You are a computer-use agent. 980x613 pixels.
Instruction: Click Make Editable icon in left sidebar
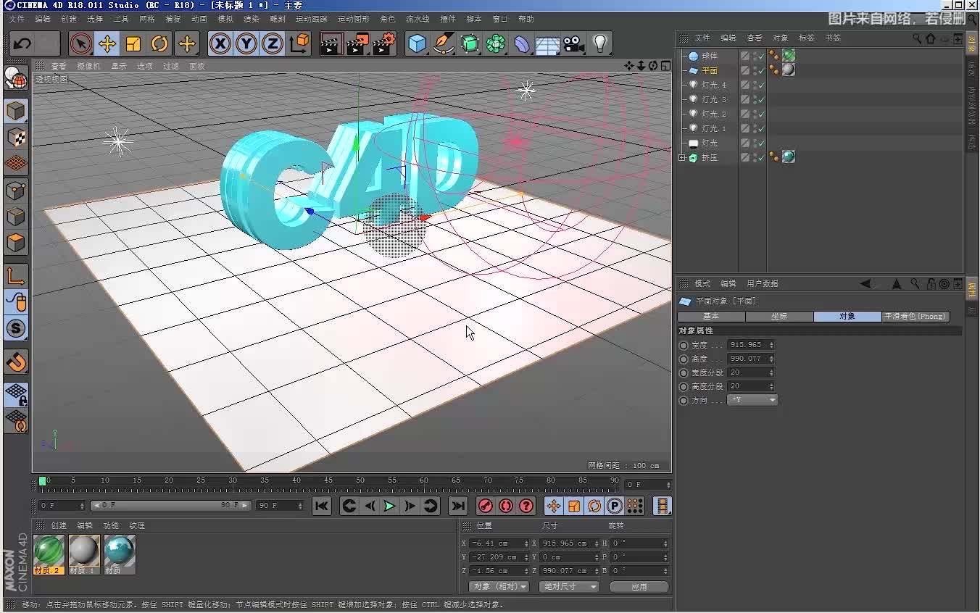coord(16,77)
